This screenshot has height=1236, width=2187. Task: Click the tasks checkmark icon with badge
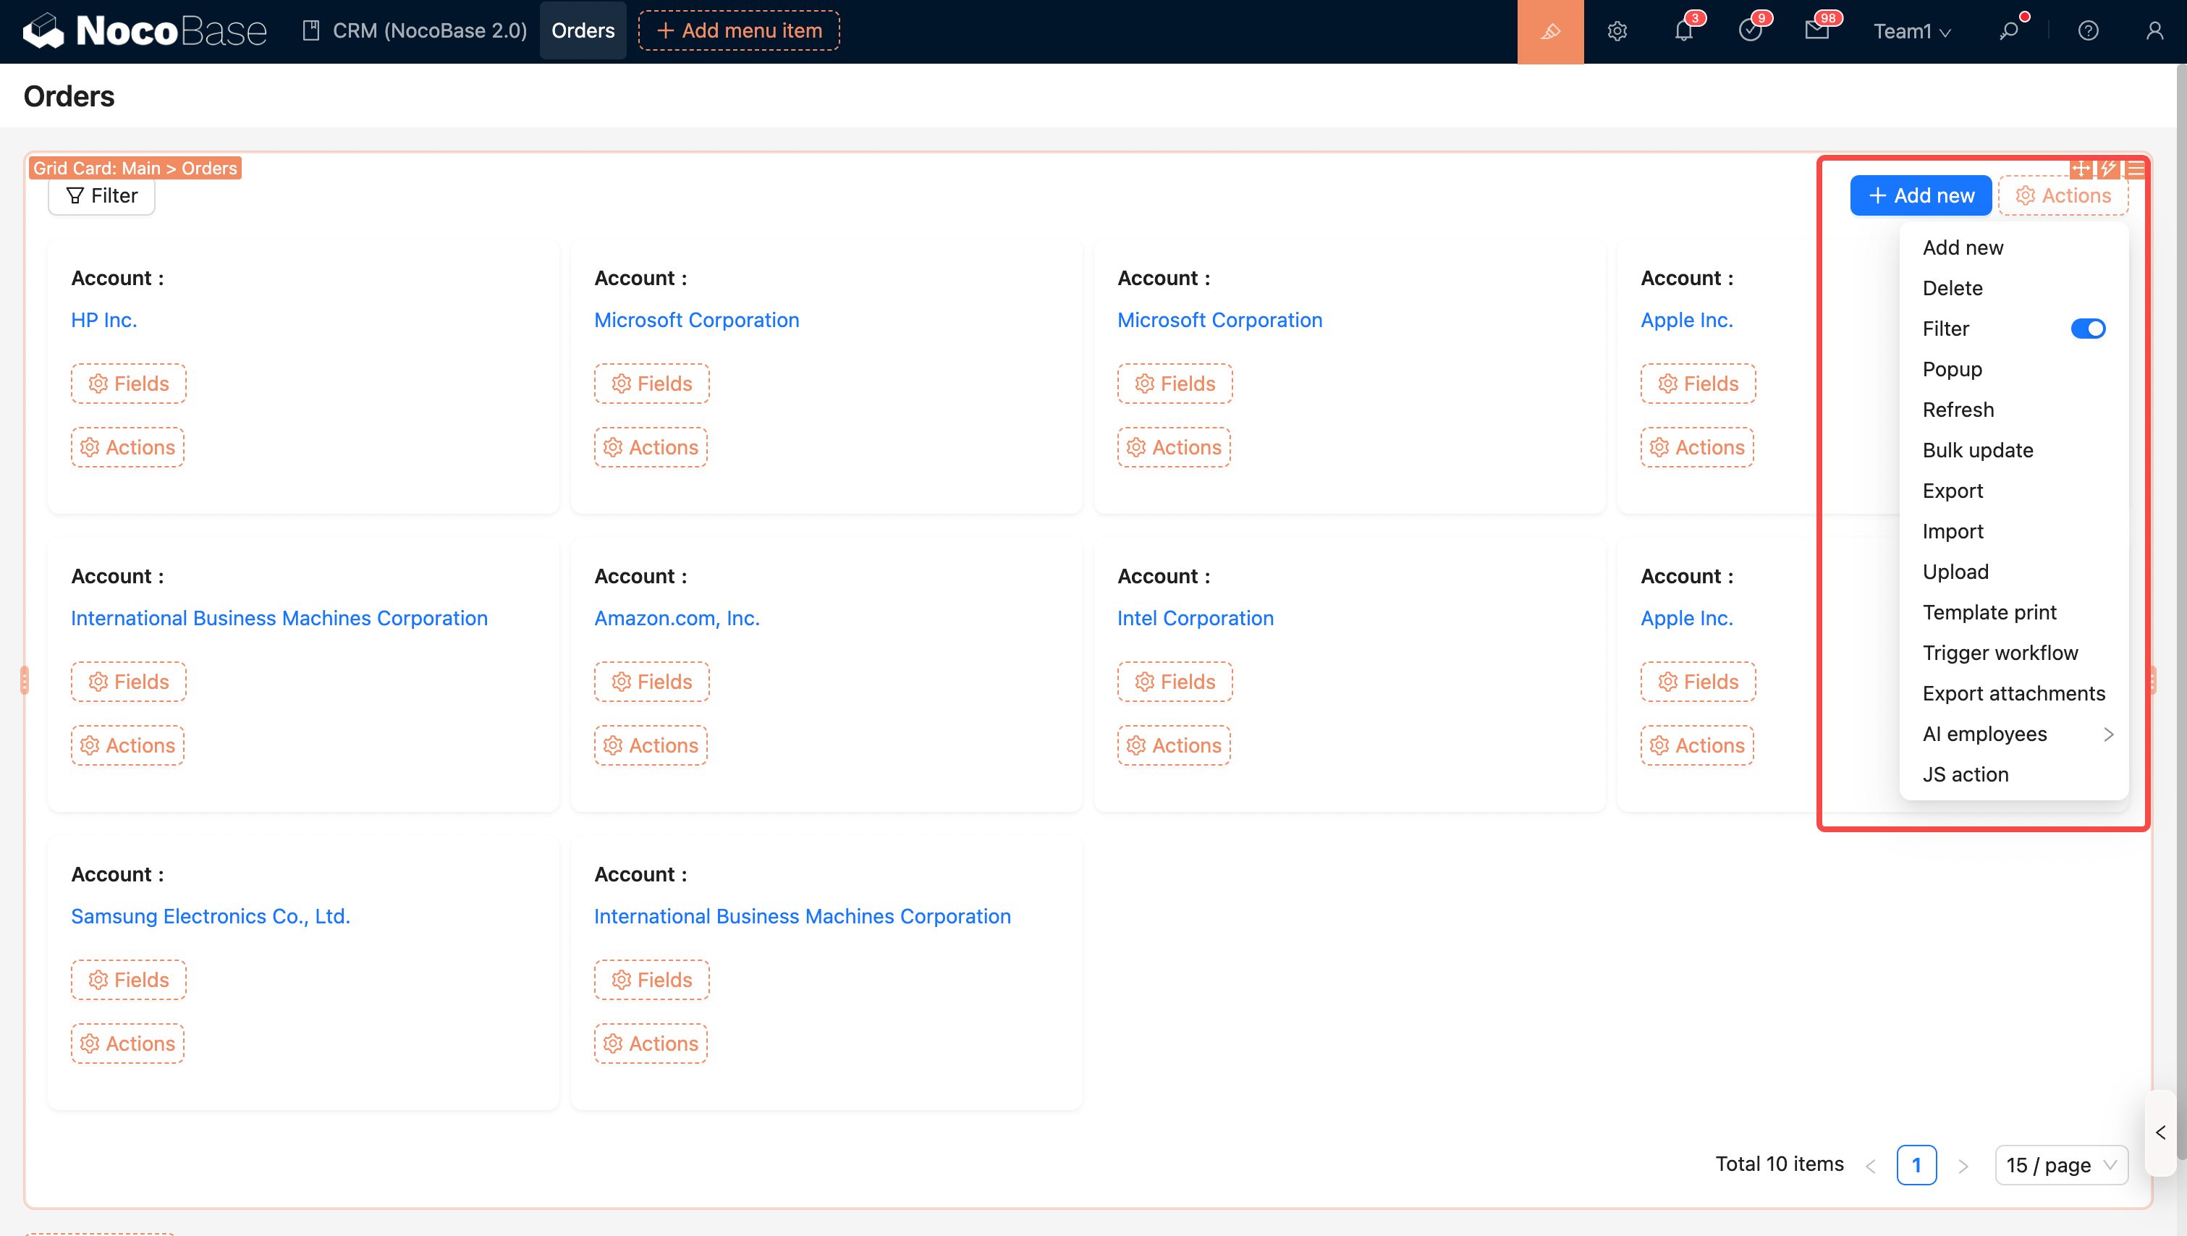(x=1750, y=31)
